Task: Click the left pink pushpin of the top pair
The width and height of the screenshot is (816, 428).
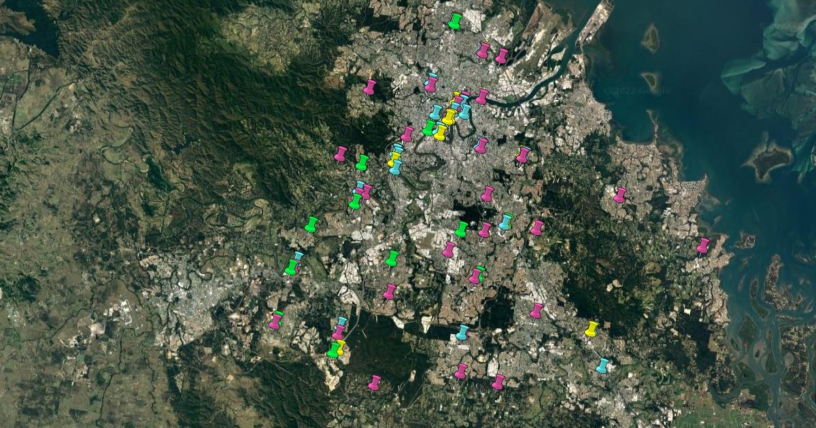Action: tap(483, 51)
